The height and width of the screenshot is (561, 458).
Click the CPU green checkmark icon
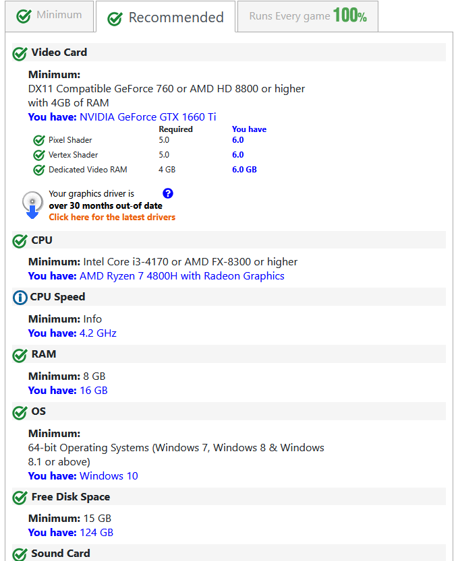click(x=20, y=241)
